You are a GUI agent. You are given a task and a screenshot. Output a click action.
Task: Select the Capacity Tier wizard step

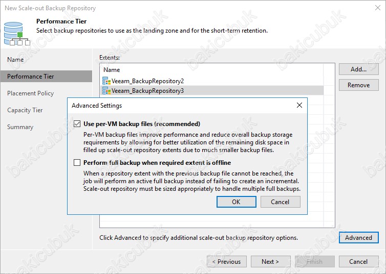tap(46, 110)
